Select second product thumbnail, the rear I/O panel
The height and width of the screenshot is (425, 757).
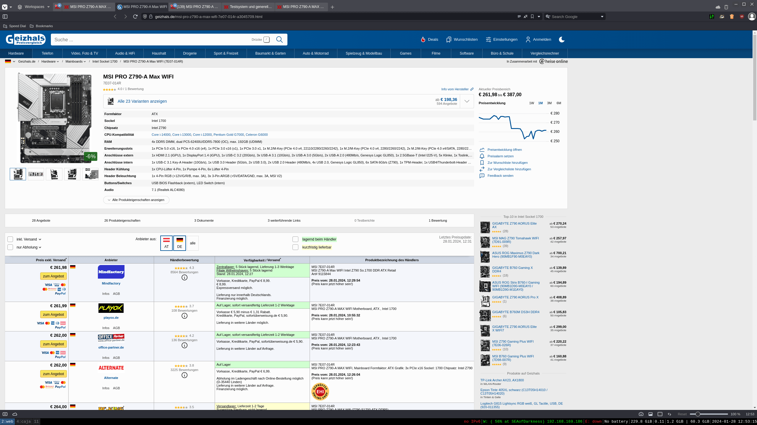36,174
